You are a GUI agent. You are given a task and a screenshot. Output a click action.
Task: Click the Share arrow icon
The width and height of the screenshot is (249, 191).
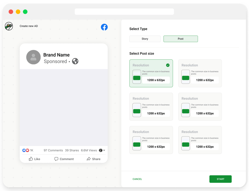(x=89, y=159)
